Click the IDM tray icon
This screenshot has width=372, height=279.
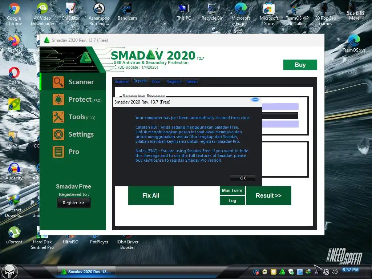point(308,272)
